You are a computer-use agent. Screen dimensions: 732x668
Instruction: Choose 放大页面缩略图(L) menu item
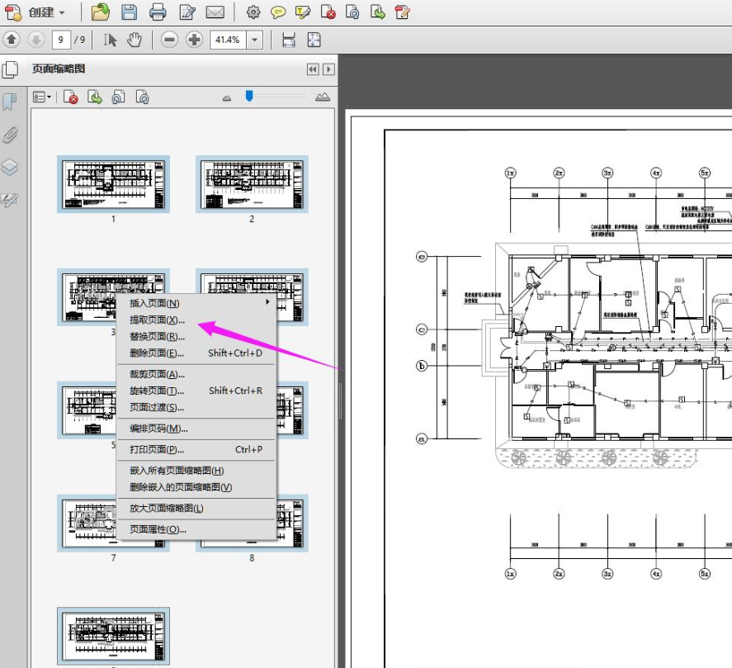pos(196,509)
